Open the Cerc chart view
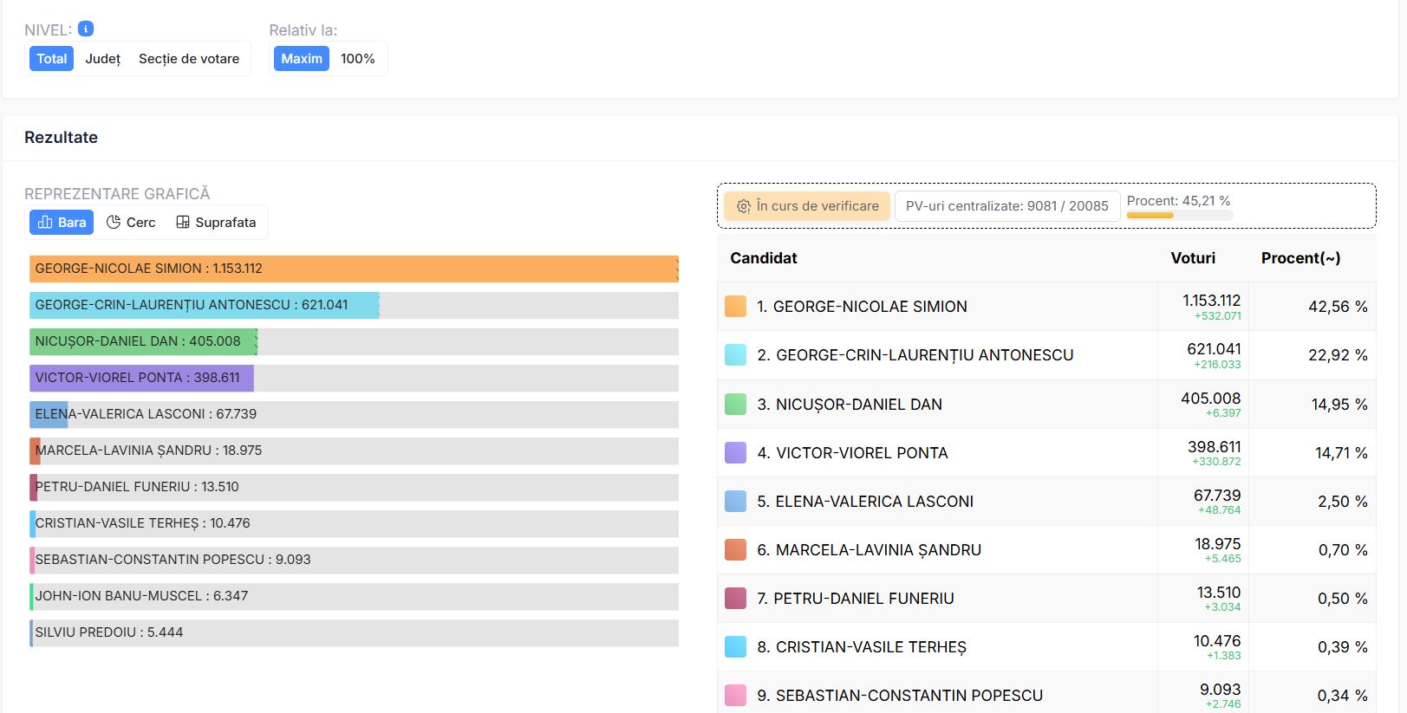Image resolution: width=1407 pixels, height=713 pixels. (132, 223)
